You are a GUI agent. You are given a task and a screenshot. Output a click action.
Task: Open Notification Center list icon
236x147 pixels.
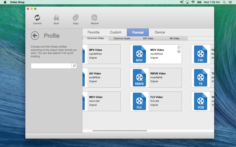[x=230, y=2]
